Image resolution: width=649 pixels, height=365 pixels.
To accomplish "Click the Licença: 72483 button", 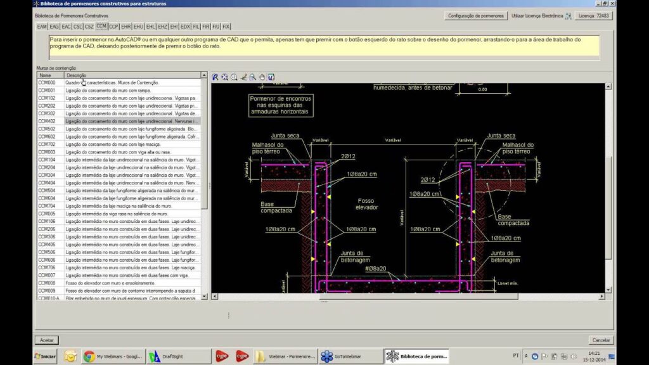I will point(594,15).
